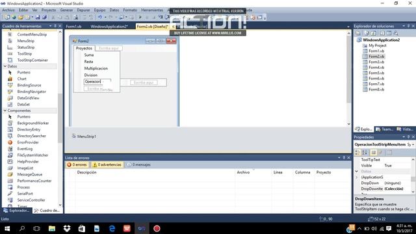Open the Herramientas menu
Image resolution: width=416 pixels, height=234 pixels.
[152, 10]
